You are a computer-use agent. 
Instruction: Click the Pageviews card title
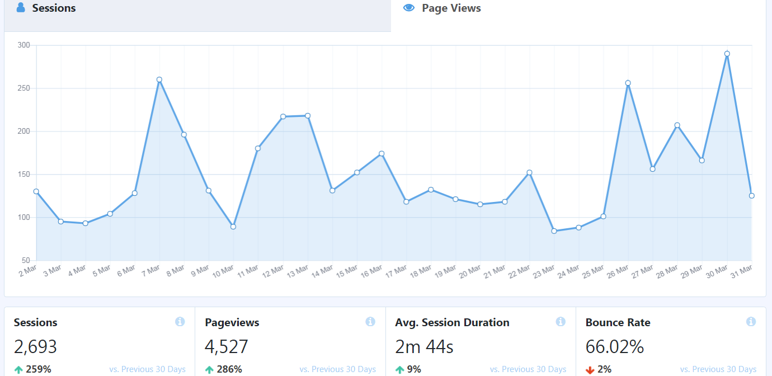(232, 323)
